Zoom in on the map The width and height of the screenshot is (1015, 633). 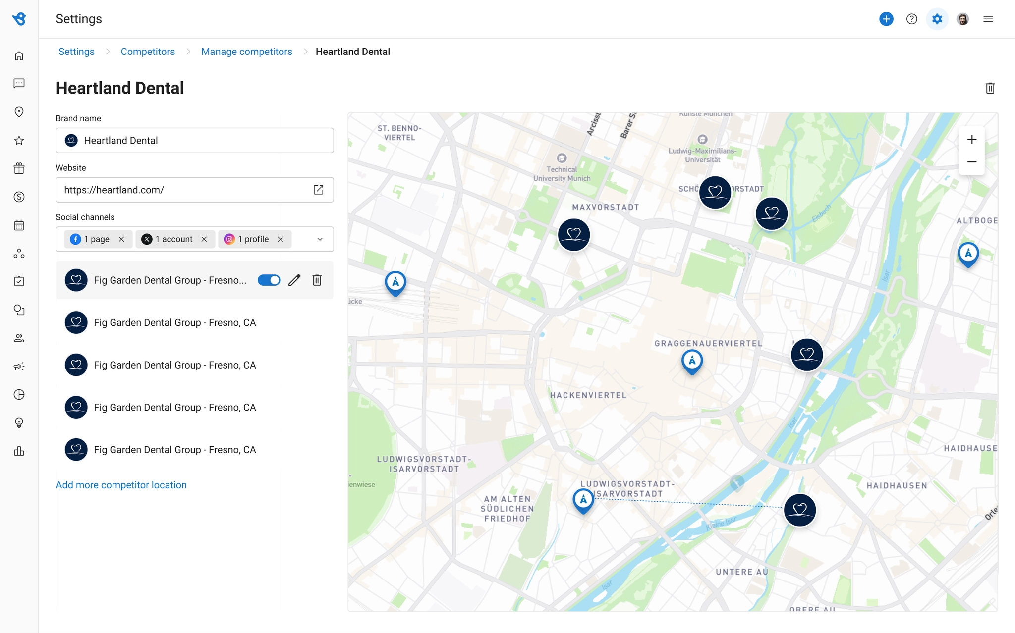click(971, 140)
